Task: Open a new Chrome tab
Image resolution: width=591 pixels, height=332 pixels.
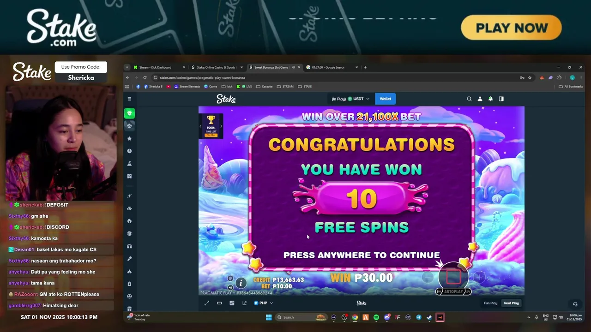Action: coord(365,67)
